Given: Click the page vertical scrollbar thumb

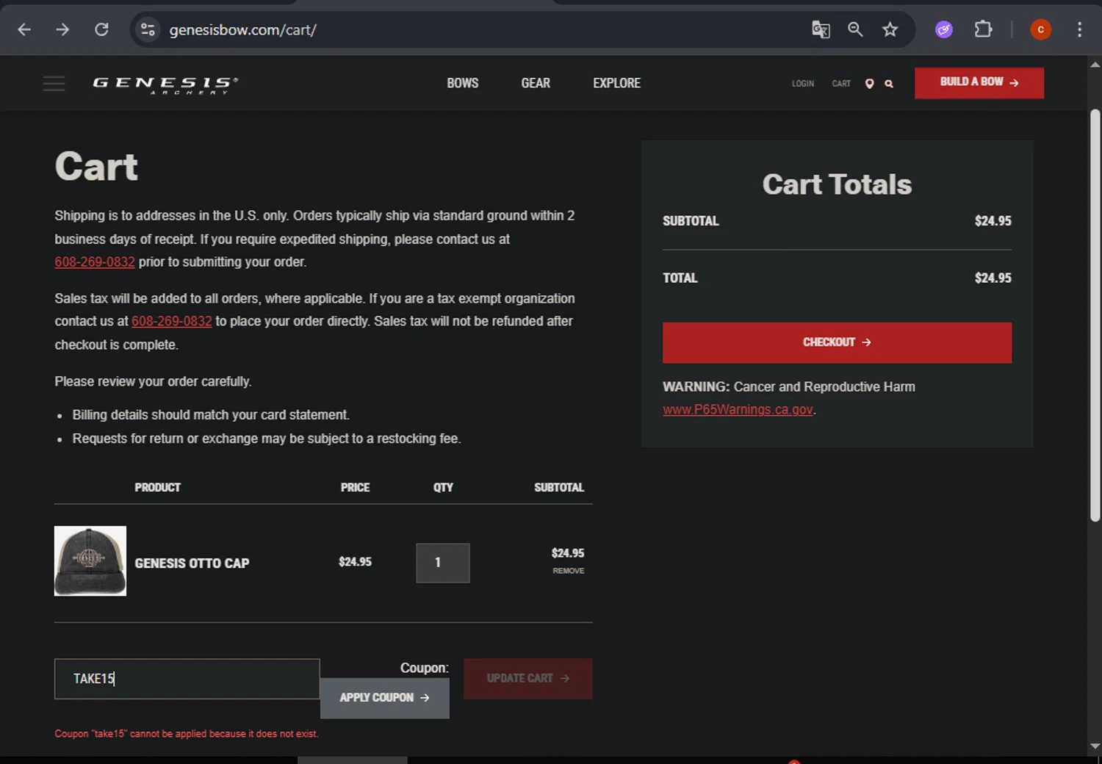Looking at the screenshot, I should click(1095, 316).
